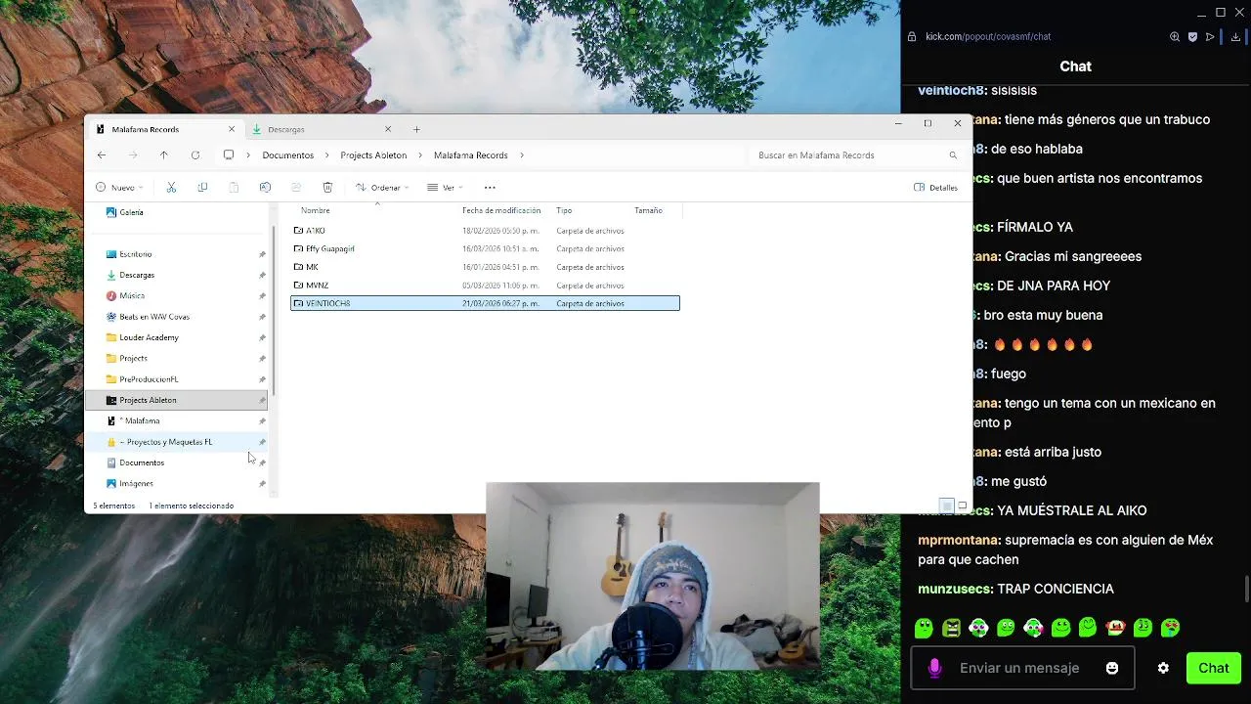The width and height of the screenshot is (1251, 704).
Task: Open the See more three-dots menu
Action: pyautogui.click(x=490, y=188)
